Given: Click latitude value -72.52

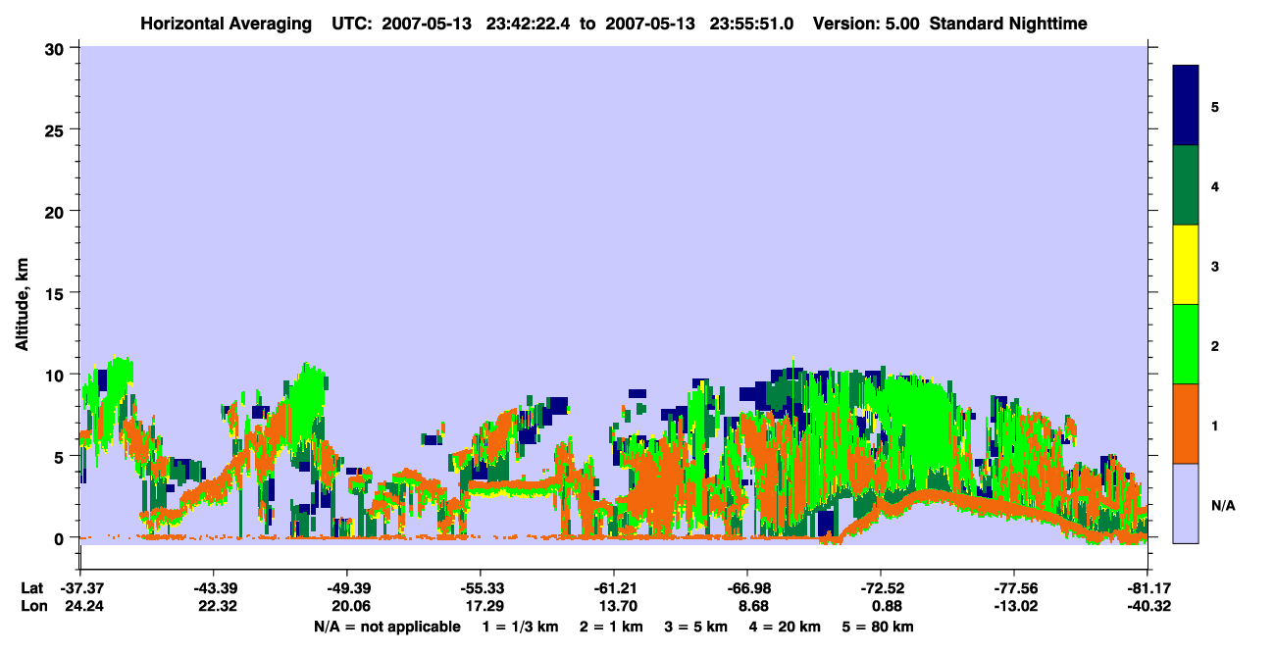Looking at the screenshot, I should pyautogui.click(x=881, y=588).
